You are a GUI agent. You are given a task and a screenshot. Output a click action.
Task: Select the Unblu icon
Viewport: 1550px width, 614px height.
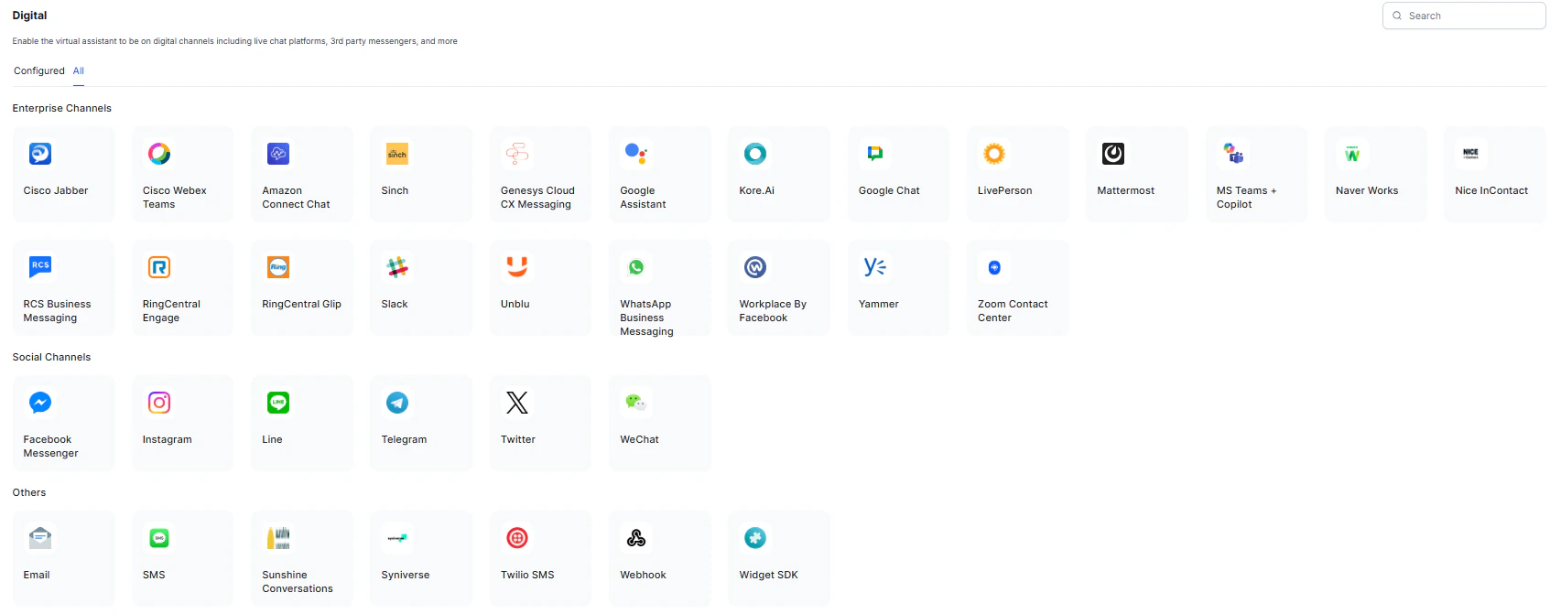tap(517, 267)
